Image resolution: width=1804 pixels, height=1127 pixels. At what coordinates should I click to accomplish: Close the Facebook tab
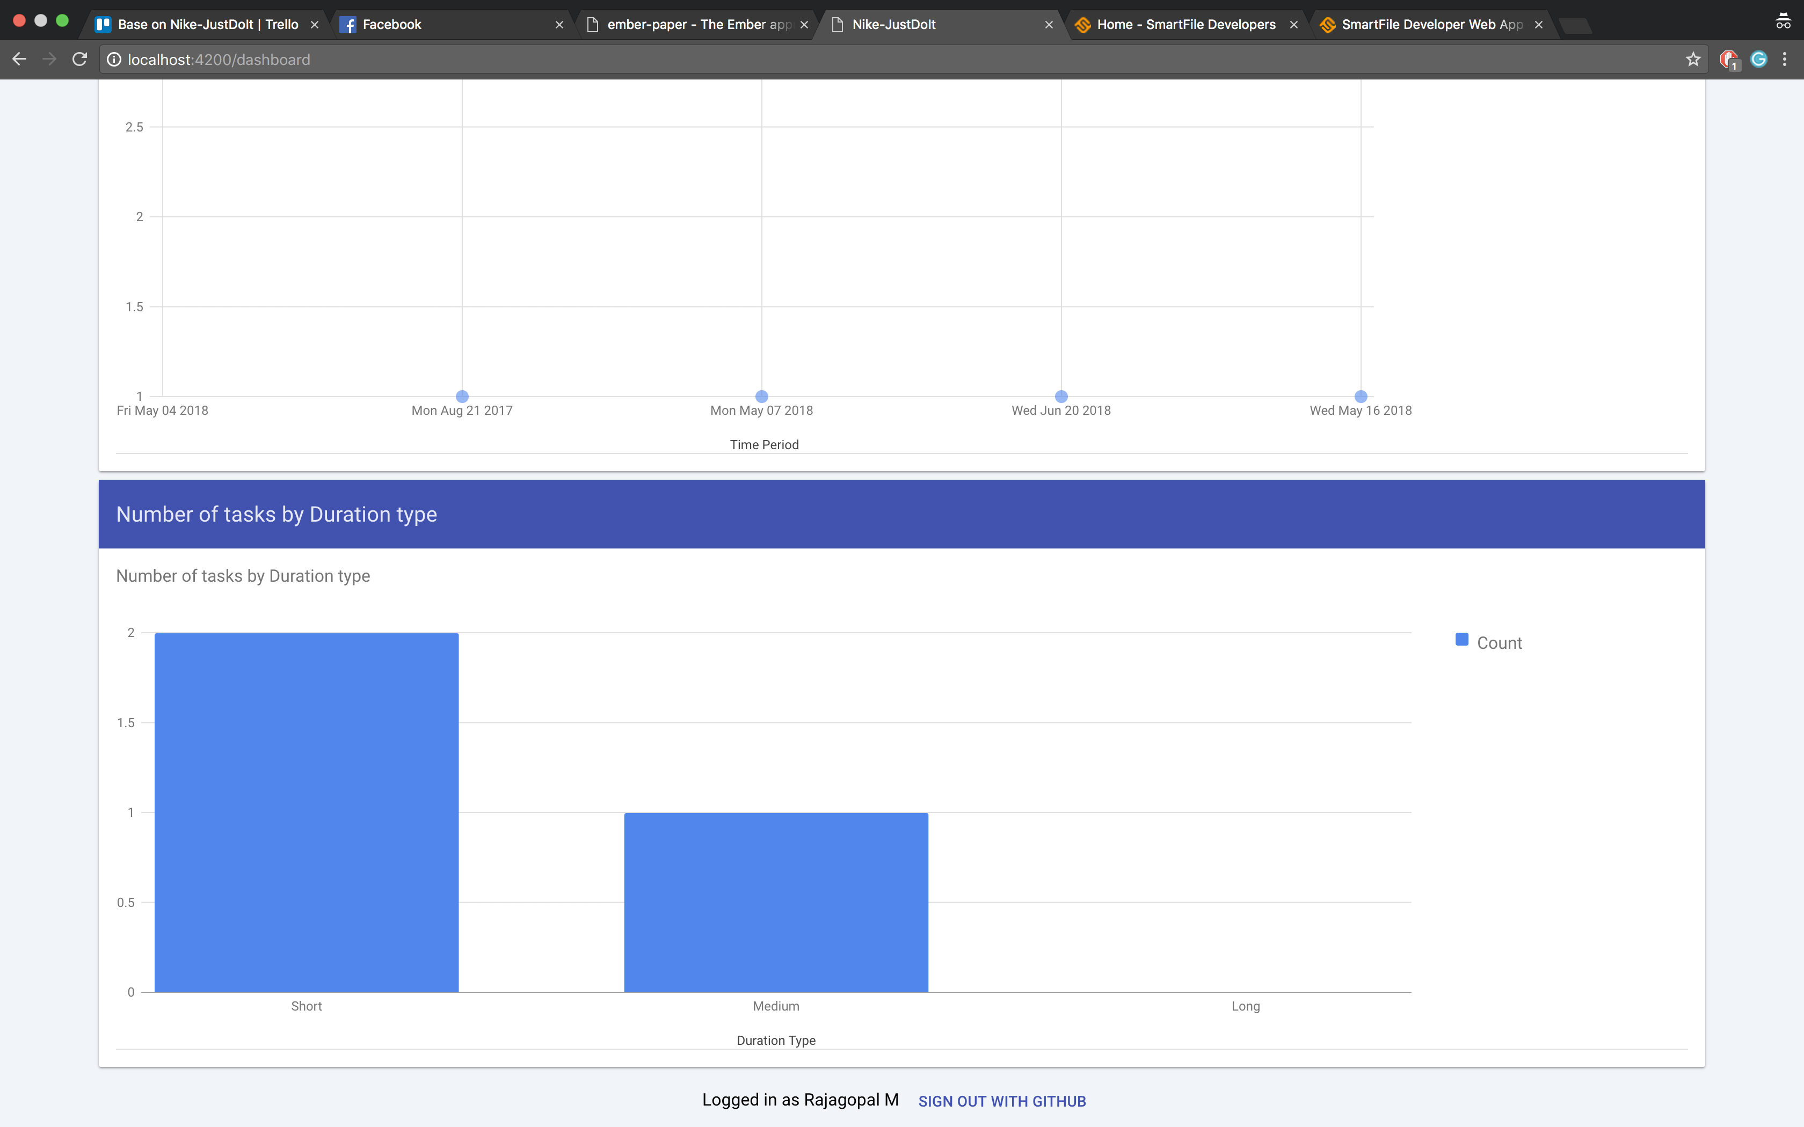coord(559,25)
